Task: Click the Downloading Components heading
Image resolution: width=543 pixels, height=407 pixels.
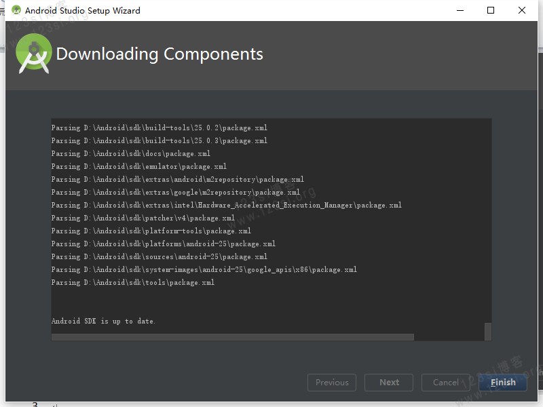Action: (x=160, y=54)
